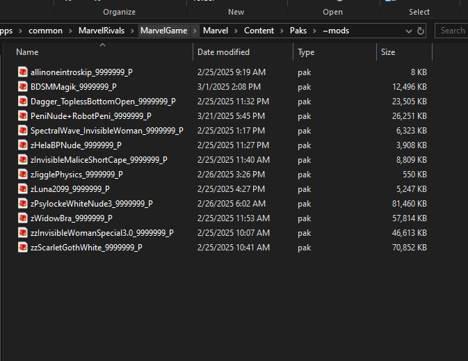Viewport: 468px width, 361px height.
Task: Expand the chevron after Paks in path
Action: point(314,31)
